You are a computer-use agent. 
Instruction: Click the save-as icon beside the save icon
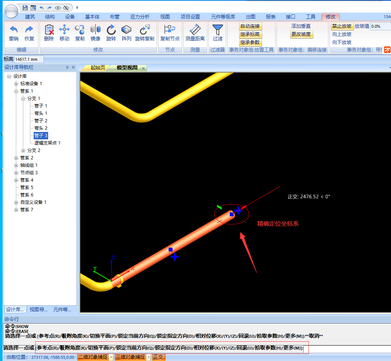[33, 8]
